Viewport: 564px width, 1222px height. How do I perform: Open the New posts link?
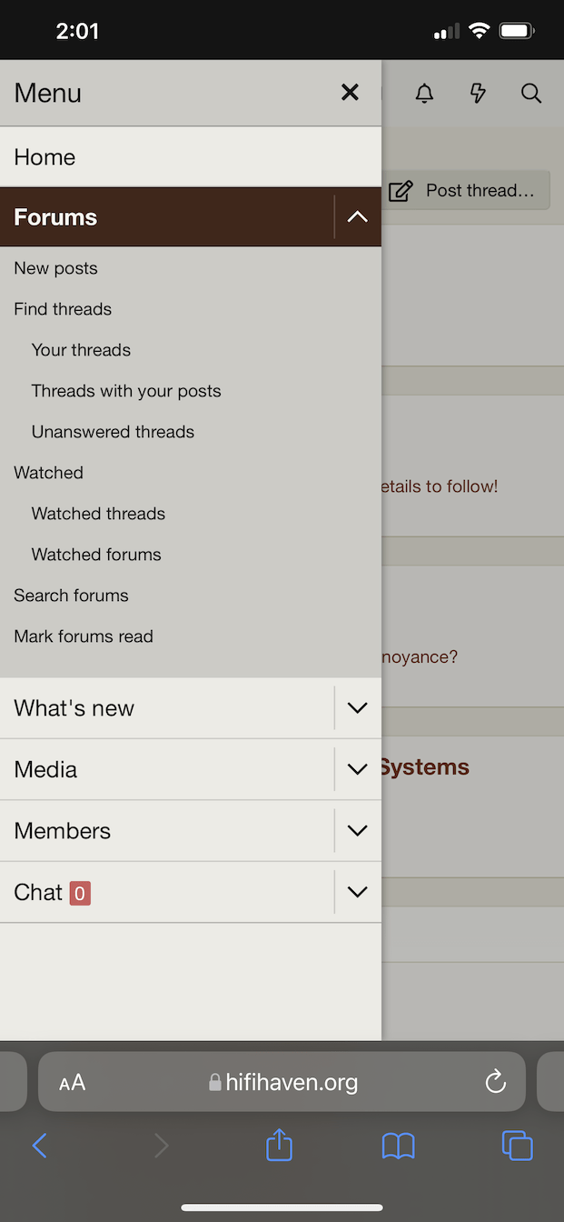pyautogui.click(x=55, y=268)
